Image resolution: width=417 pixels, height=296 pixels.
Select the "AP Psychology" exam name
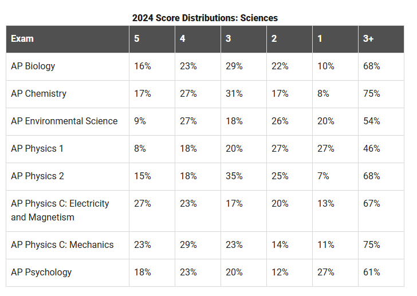coord(41,272)
